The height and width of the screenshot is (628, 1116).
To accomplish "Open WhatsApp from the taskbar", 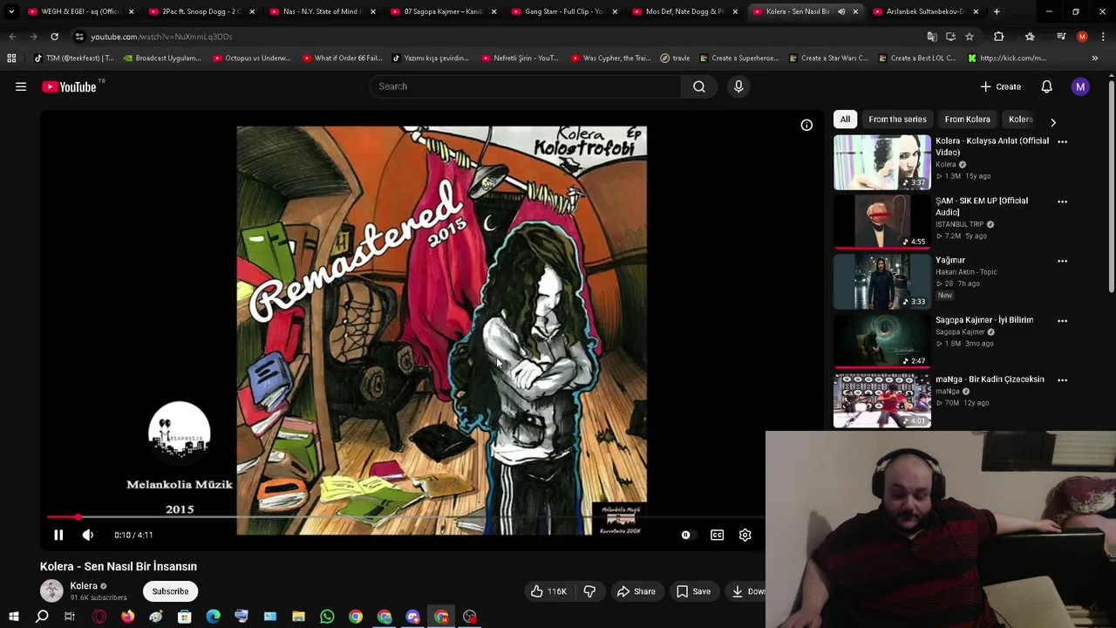I will [x=327, y=617].
